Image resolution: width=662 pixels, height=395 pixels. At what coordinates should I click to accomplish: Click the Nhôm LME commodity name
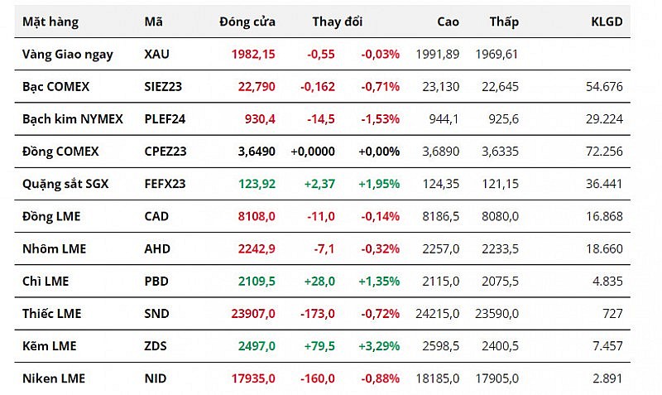click(x=54, y=248)
